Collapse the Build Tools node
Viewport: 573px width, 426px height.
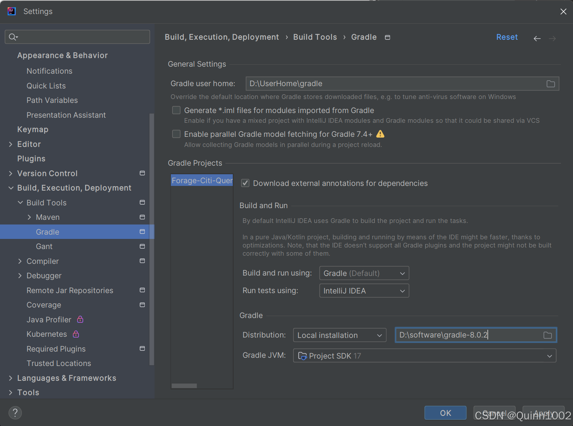coord(20,203)
